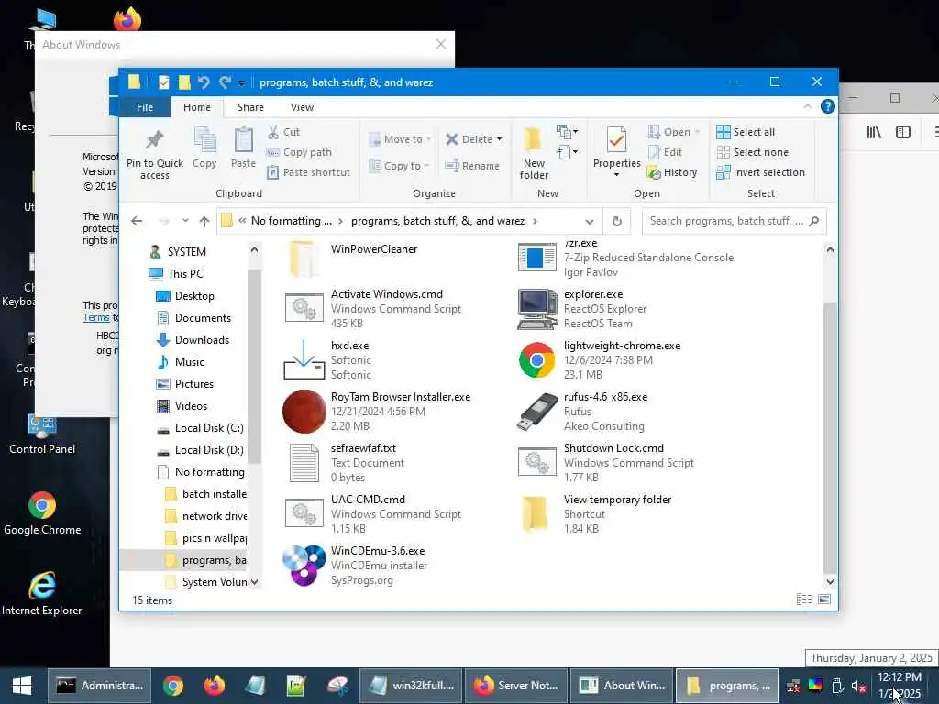Switch to the View ribbon tab

pos(302,107)
